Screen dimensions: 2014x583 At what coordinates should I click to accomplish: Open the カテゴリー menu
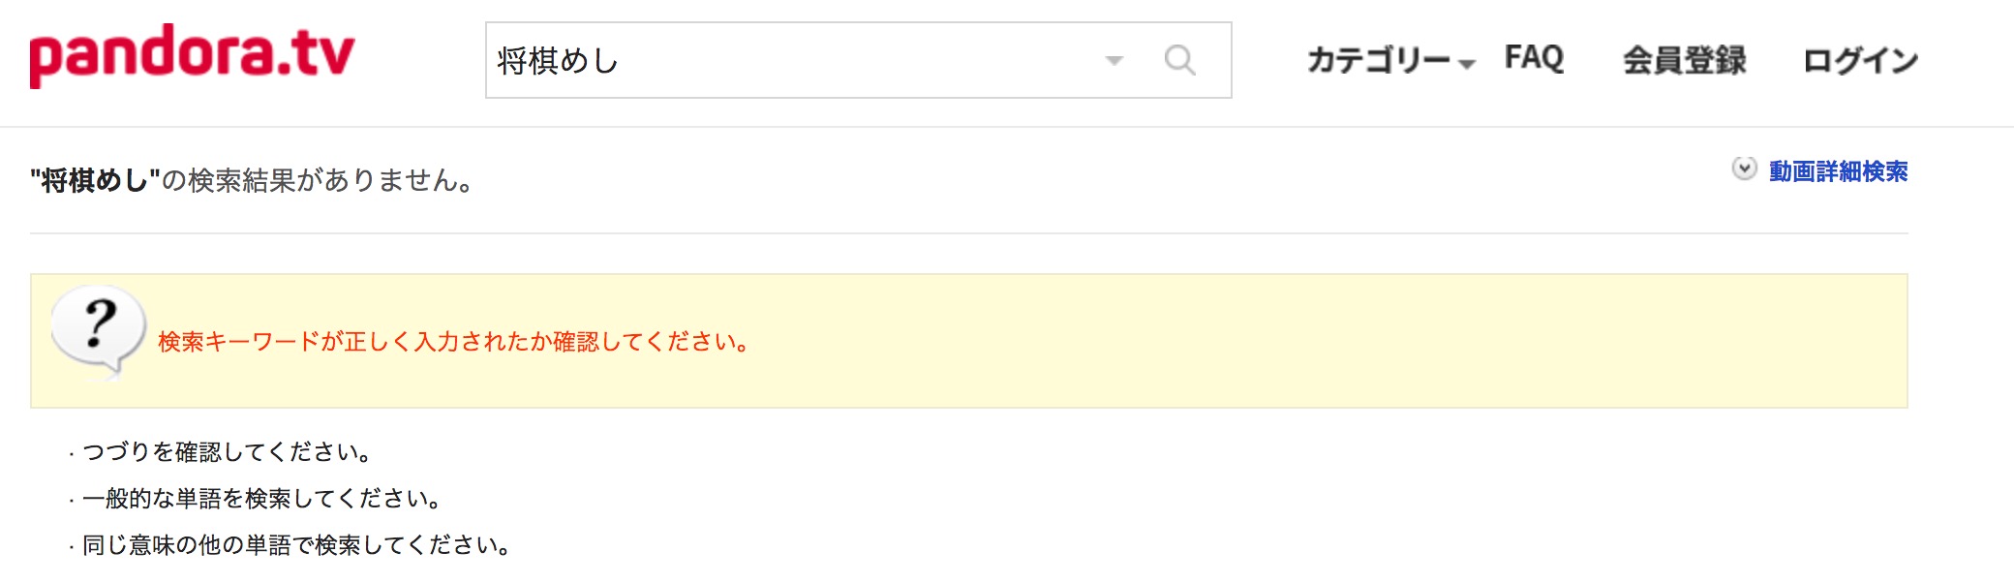click(1379, 60)
